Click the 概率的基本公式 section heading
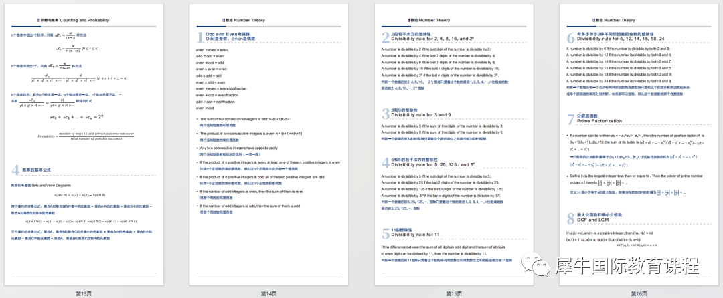This screenshot has height=298, width=723. point(36,170)
